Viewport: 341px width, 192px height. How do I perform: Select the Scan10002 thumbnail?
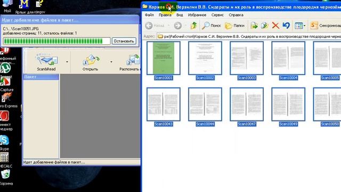pyautogui.click(x=205, y=58)
